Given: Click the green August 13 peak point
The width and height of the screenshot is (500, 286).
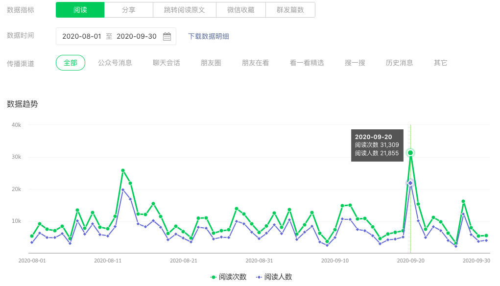Looking at the screenshot, I should pos(123,170).
